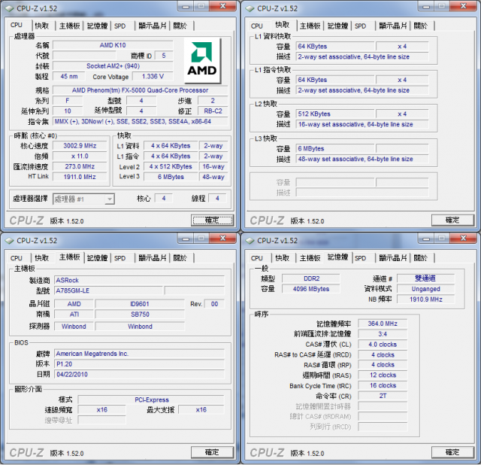Open 顯示晶片 tab in top-right window
The image size is (481, 465).
(x=393, y=26)
